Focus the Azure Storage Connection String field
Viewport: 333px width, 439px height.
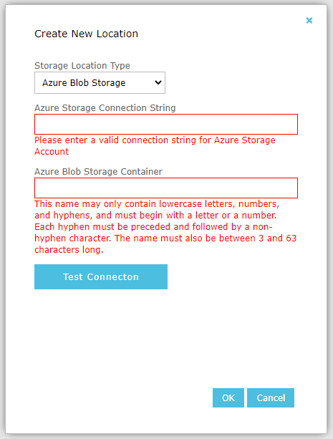click(x=166, y=125)
